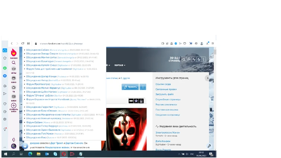Click the Дартом Сионом article link
This screenshot has width=281, height=158.
click(x=74, y=143)
